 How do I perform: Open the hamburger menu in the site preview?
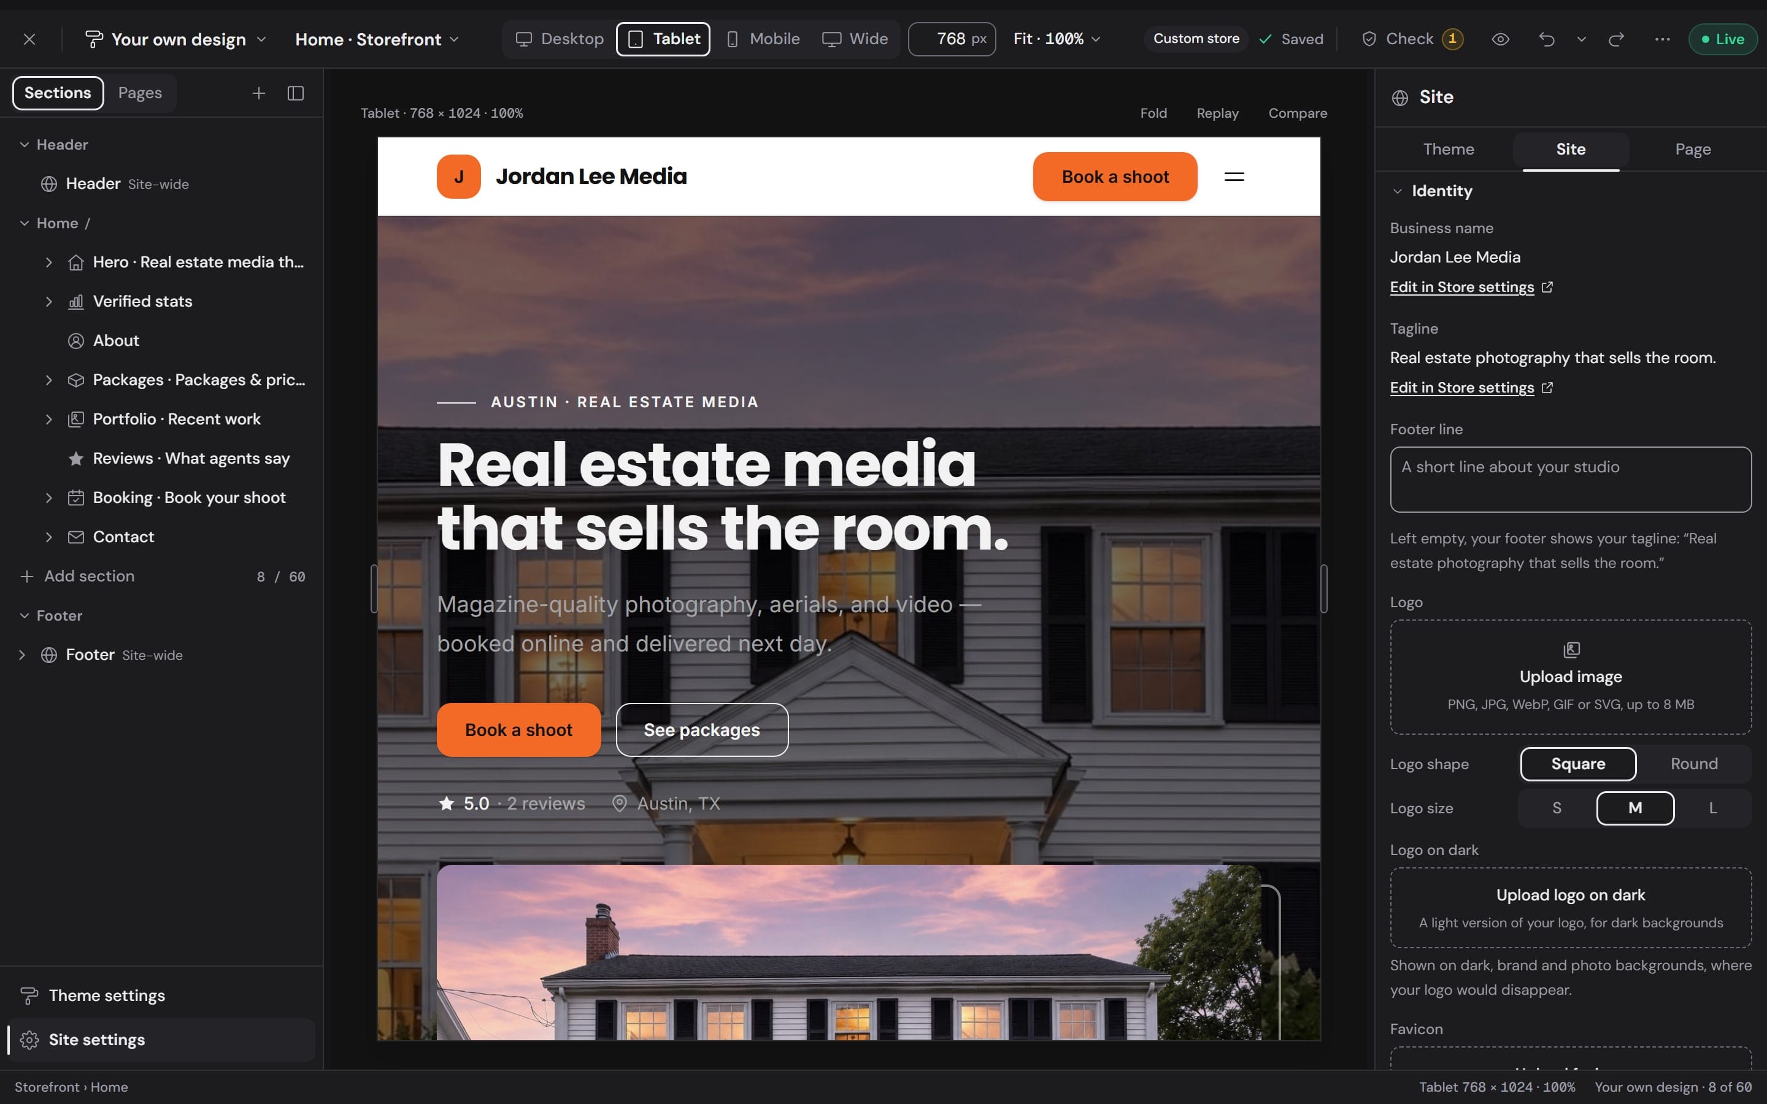coord(1234,177)
